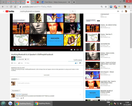This screenshot has height=106, width=132.
Task: Open Chrome profile avatar in toolbar
Action: pos(125,7)
